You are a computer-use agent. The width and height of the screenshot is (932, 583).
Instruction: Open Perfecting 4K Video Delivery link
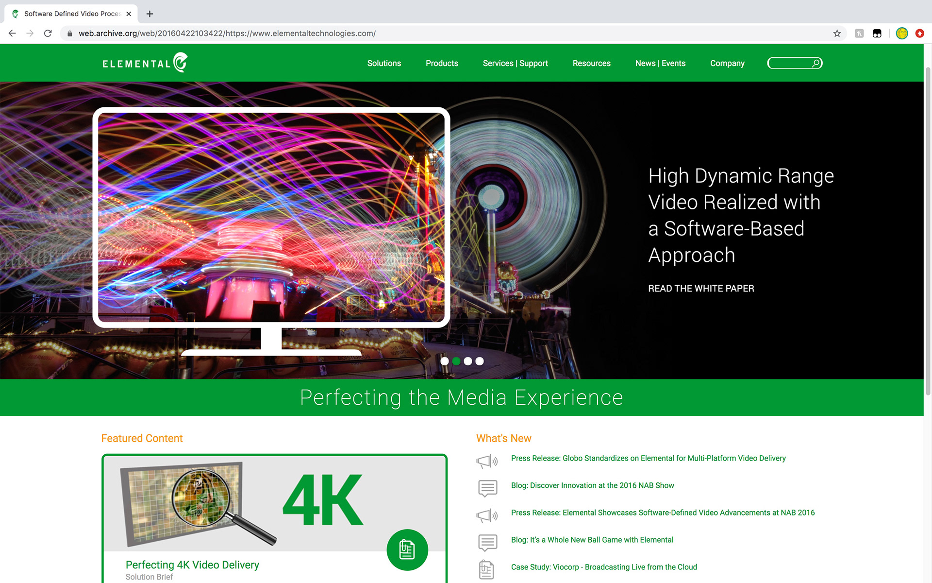click(x=192, y=565)
